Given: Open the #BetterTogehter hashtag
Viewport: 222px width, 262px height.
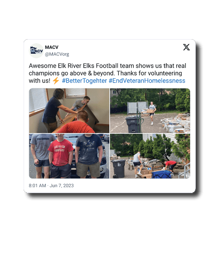Looking at the screenshot, I should tap(84, 81).
